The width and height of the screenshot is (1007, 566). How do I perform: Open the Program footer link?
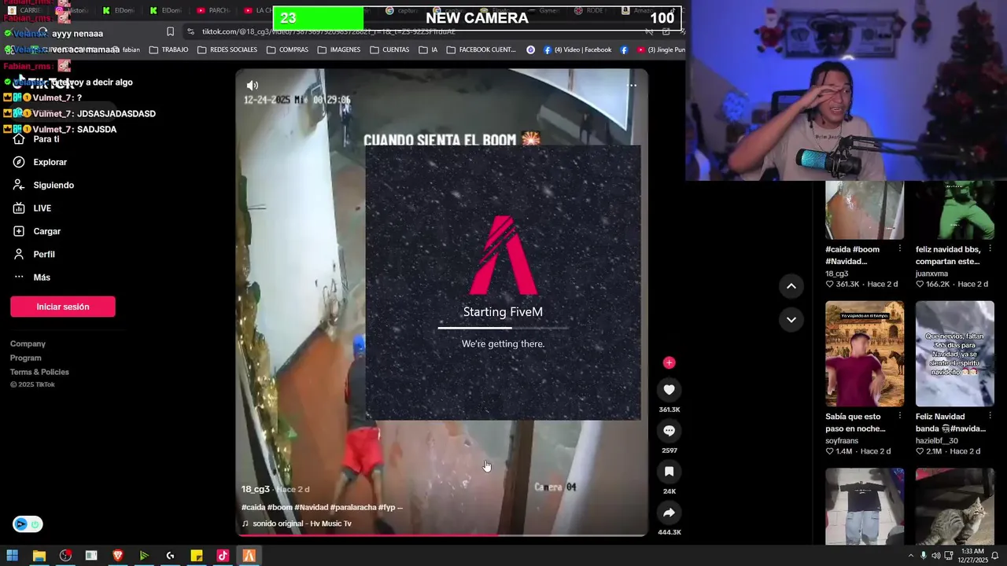coord(26,358)
